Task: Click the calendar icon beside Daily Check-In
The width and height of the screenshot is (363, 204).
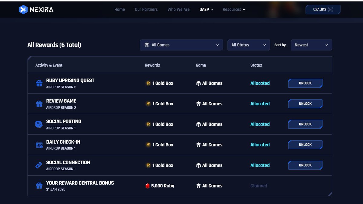Action: tap(39, 145)
